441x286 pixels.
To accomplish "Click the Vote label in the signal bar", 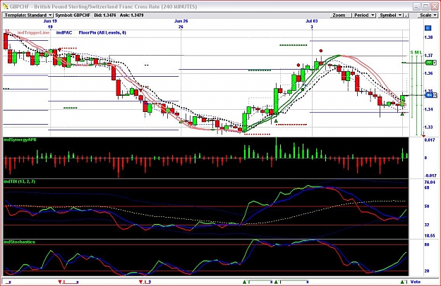I will click(x=416, y=282).
